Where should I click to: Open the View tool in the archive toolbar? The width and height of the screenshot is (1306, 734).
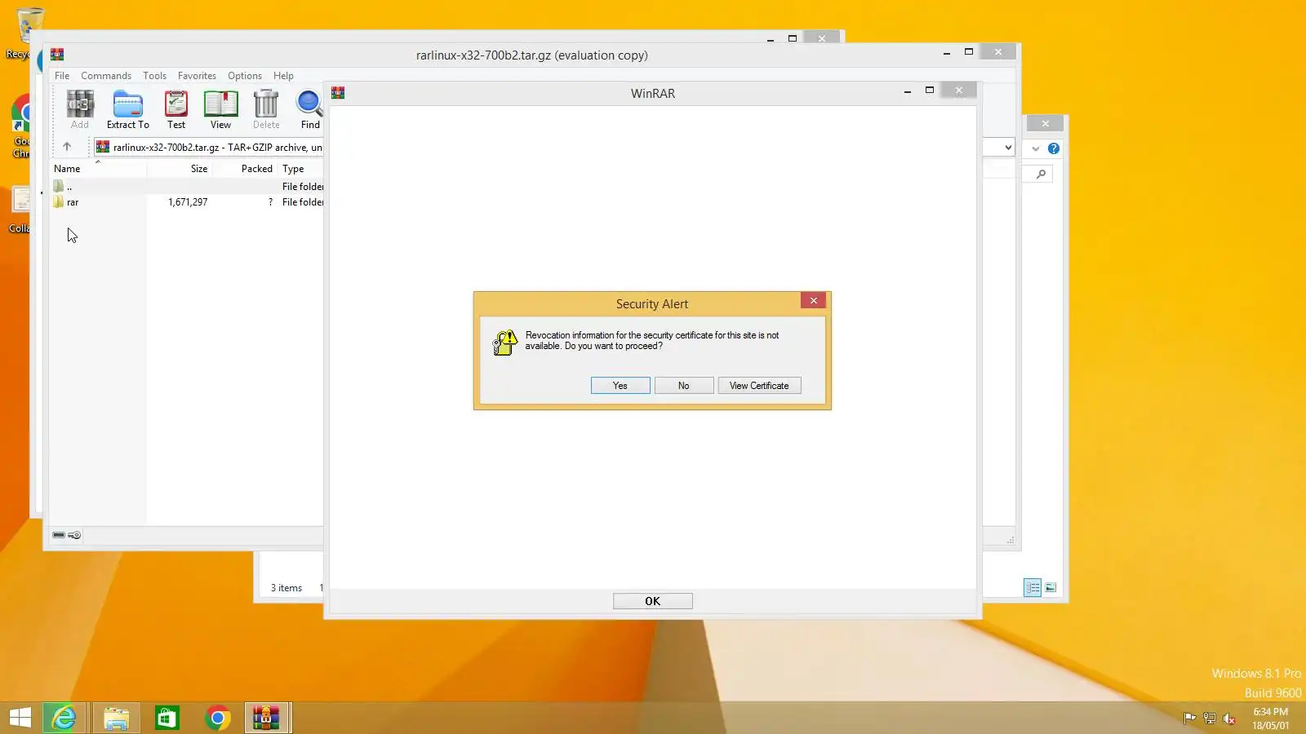[220, 109]
